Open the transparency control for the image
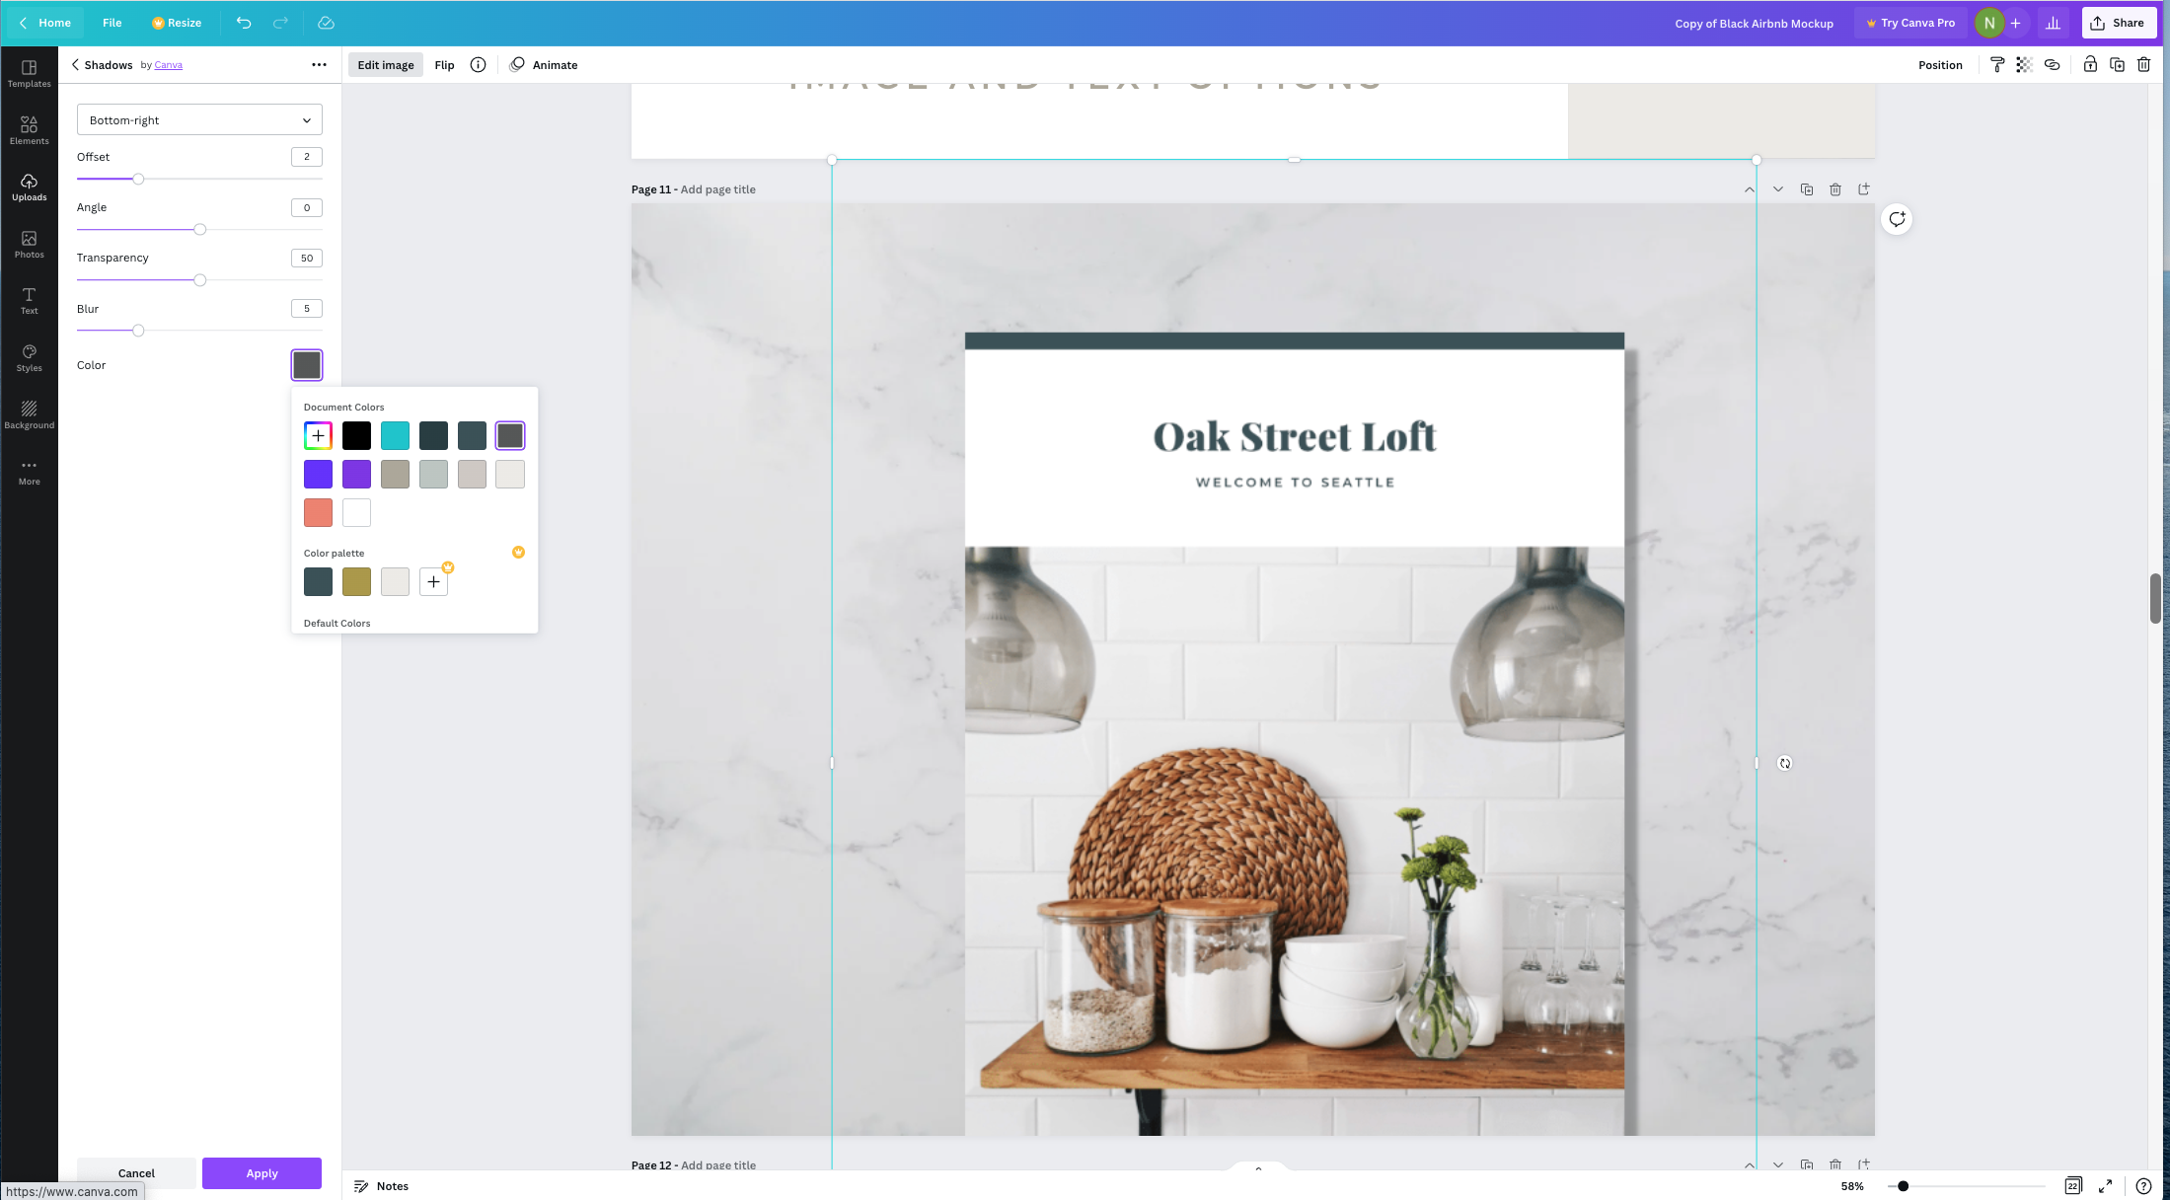This screenshot has height=1200, width=2170. [x=2024, y=64]
